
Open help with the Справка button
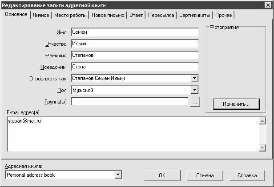pos(247,175)
